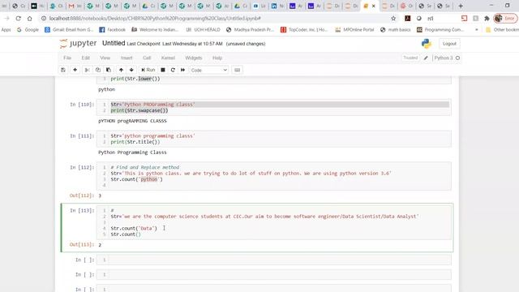Viewport: 519px width, 292px height.
Task: Bookmark this page with the star icon
Action: pyautogui.click(x=393, y=19)
